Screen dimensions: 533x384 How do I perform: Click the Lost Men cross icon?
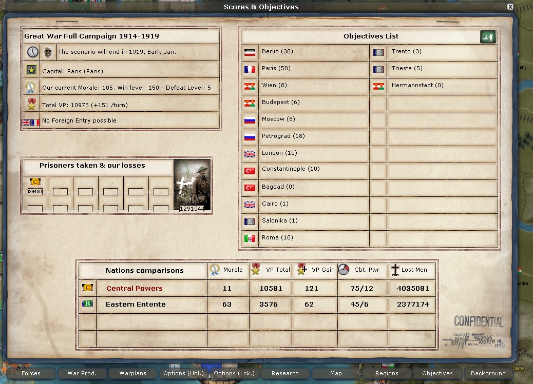[395, 270]
